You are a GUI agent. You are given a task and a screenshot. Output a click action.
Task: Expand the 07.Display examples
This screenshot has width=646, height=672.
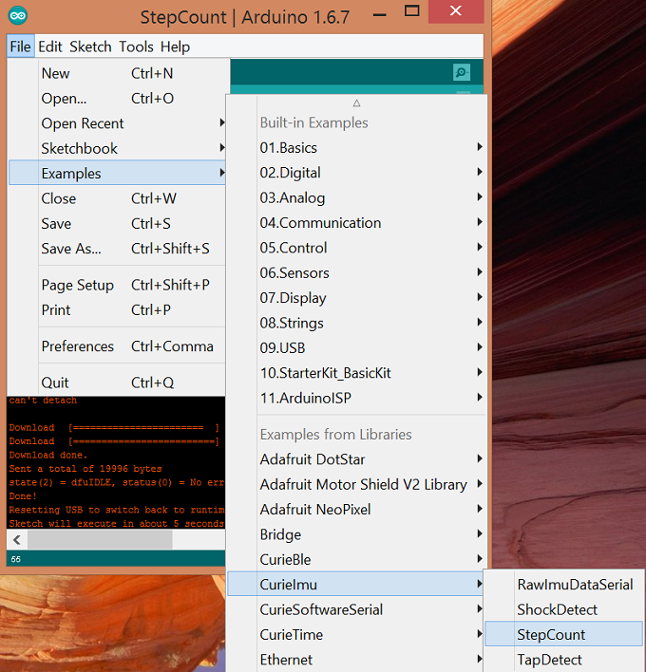[357, 298]
